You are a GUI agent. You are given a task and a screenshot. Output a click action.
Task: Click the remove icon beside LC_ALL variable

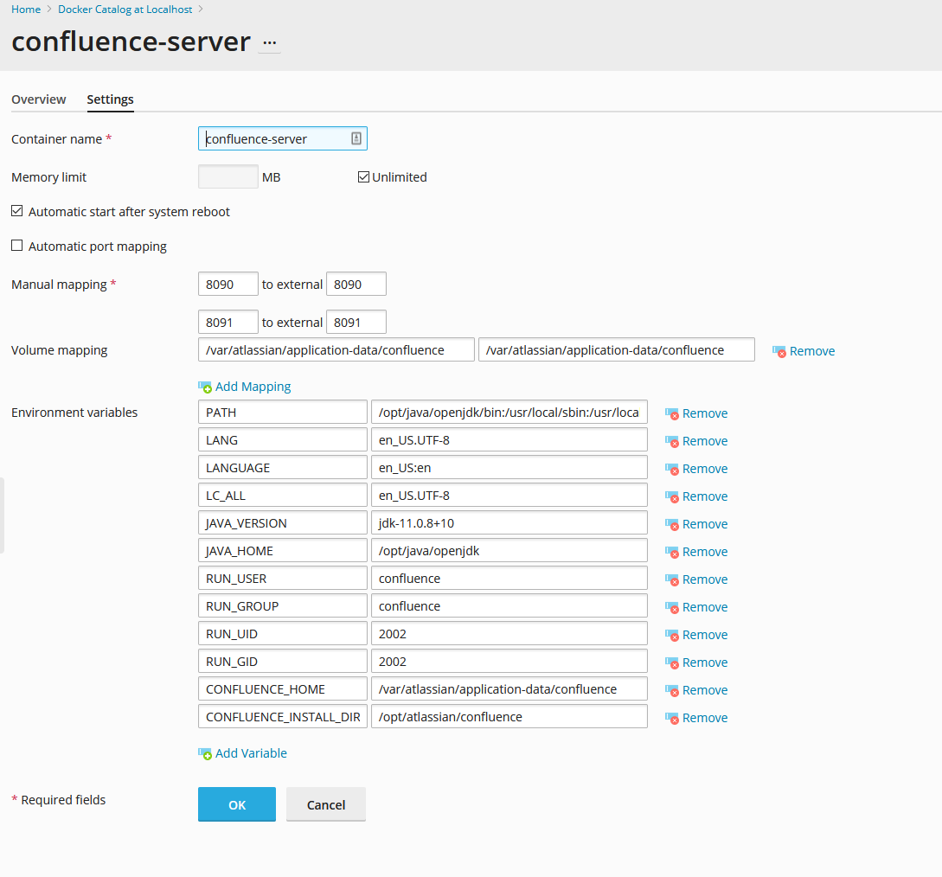(x=671, y=496)
